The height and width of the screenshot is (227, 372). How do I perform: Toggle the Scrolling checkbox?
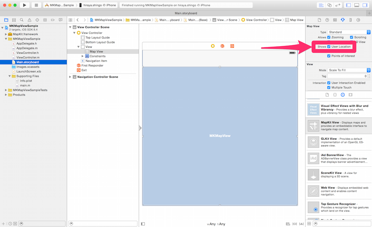[x=352, y=37]
